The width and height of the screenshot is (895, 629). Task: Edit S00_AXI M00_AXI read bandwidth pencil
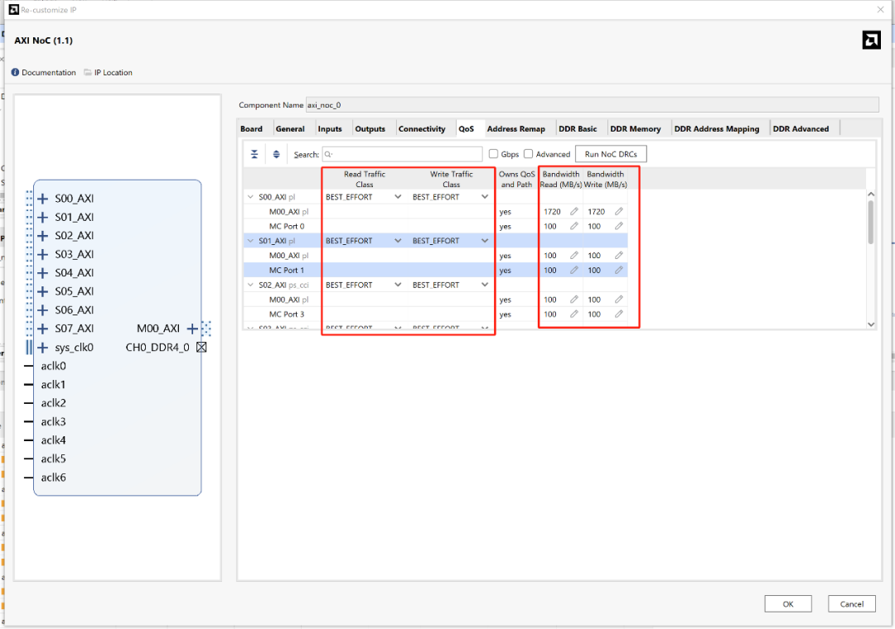573,212
